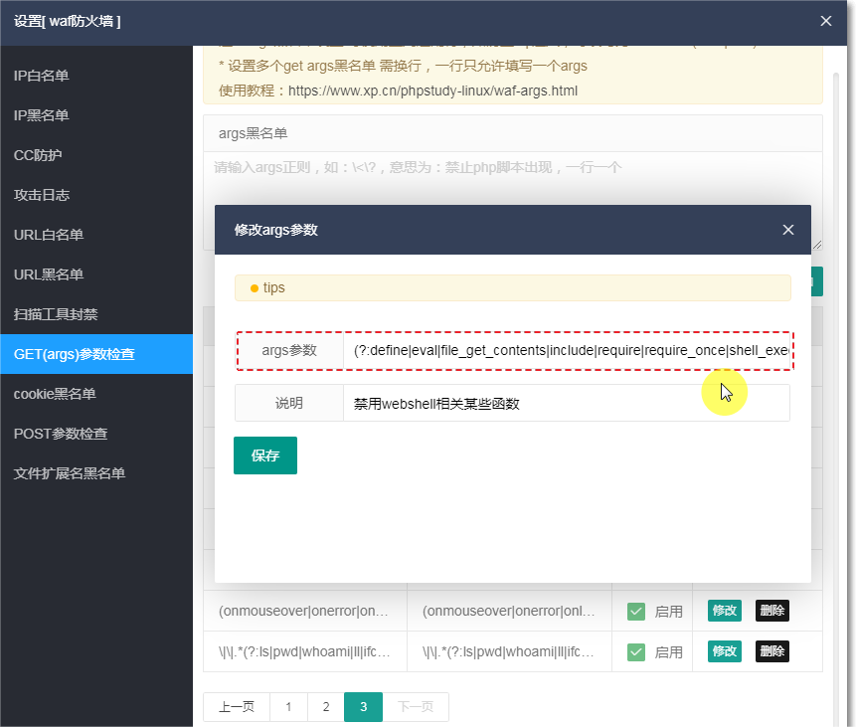Go to page 2 of rules
The width and height of the screenshot is (856, 727).
point(326,707)
